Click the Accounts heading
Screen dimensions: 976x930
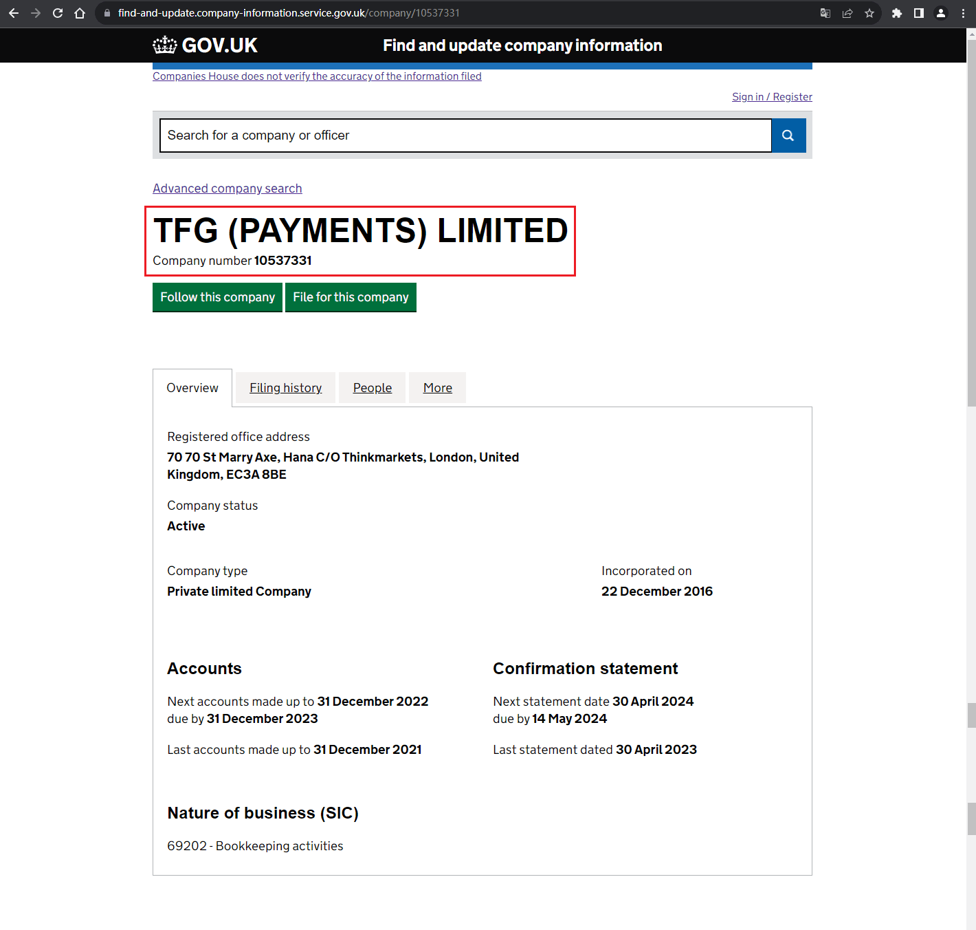pos(204,669)
